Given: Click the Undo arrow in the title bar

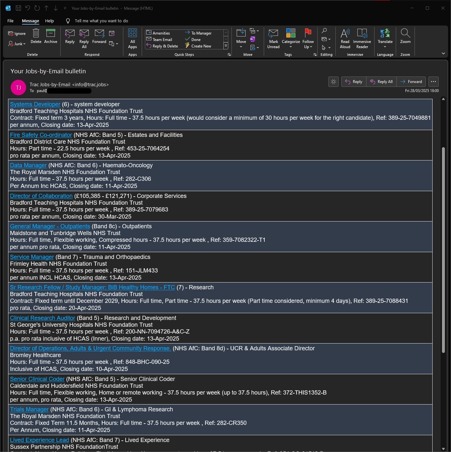Looking at the screenshot, I should point(28,8).
